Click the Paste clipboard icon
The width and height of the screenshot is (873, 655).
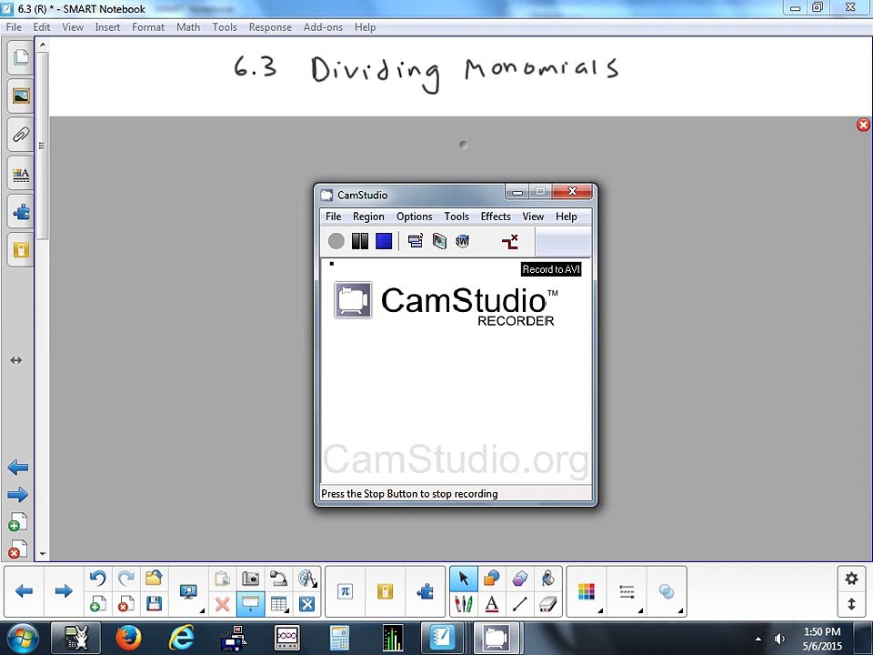[222, 579]
